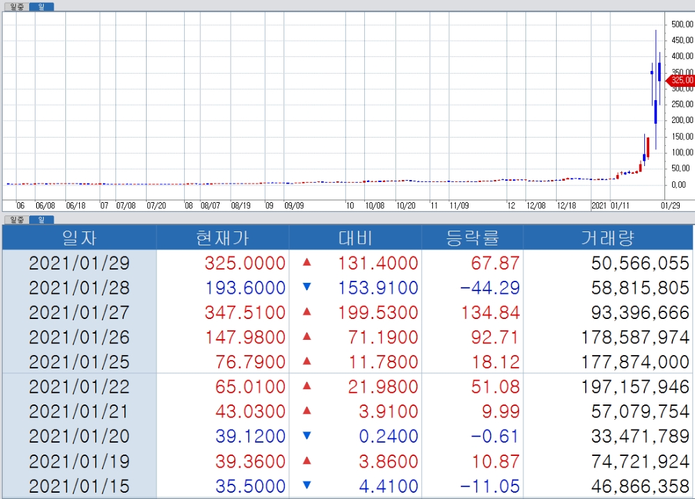Click the blue down arrow in 2021/01/15 row
This screenshot has height=499, width=695.
click(307, 486)
